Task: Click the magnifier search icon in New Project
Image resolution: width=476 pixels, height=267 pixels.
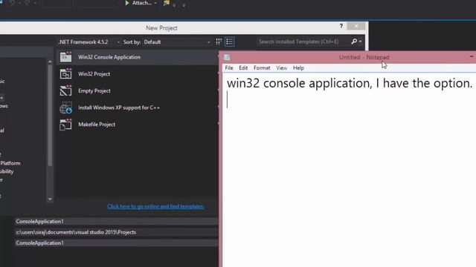Action: tap(354, 42)
